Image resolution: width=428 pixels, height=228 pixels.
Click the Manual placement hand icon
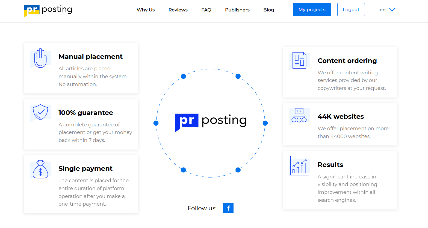coord(40,58)
